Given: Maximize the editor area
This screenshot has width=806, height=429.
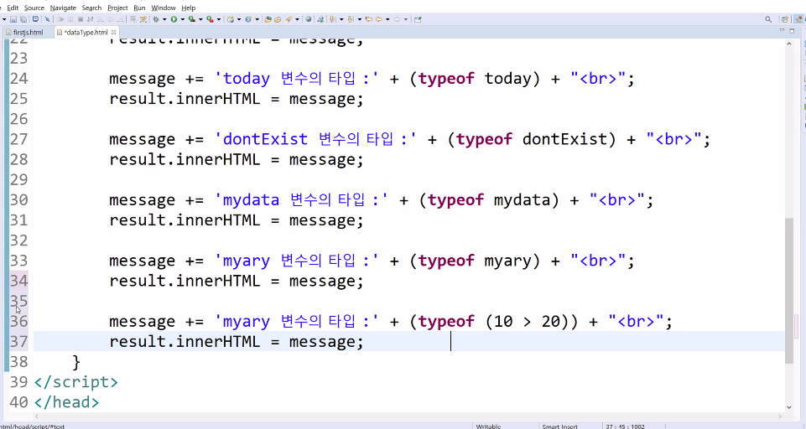Looking at the screenshot, I should click(x=792, y=31).
